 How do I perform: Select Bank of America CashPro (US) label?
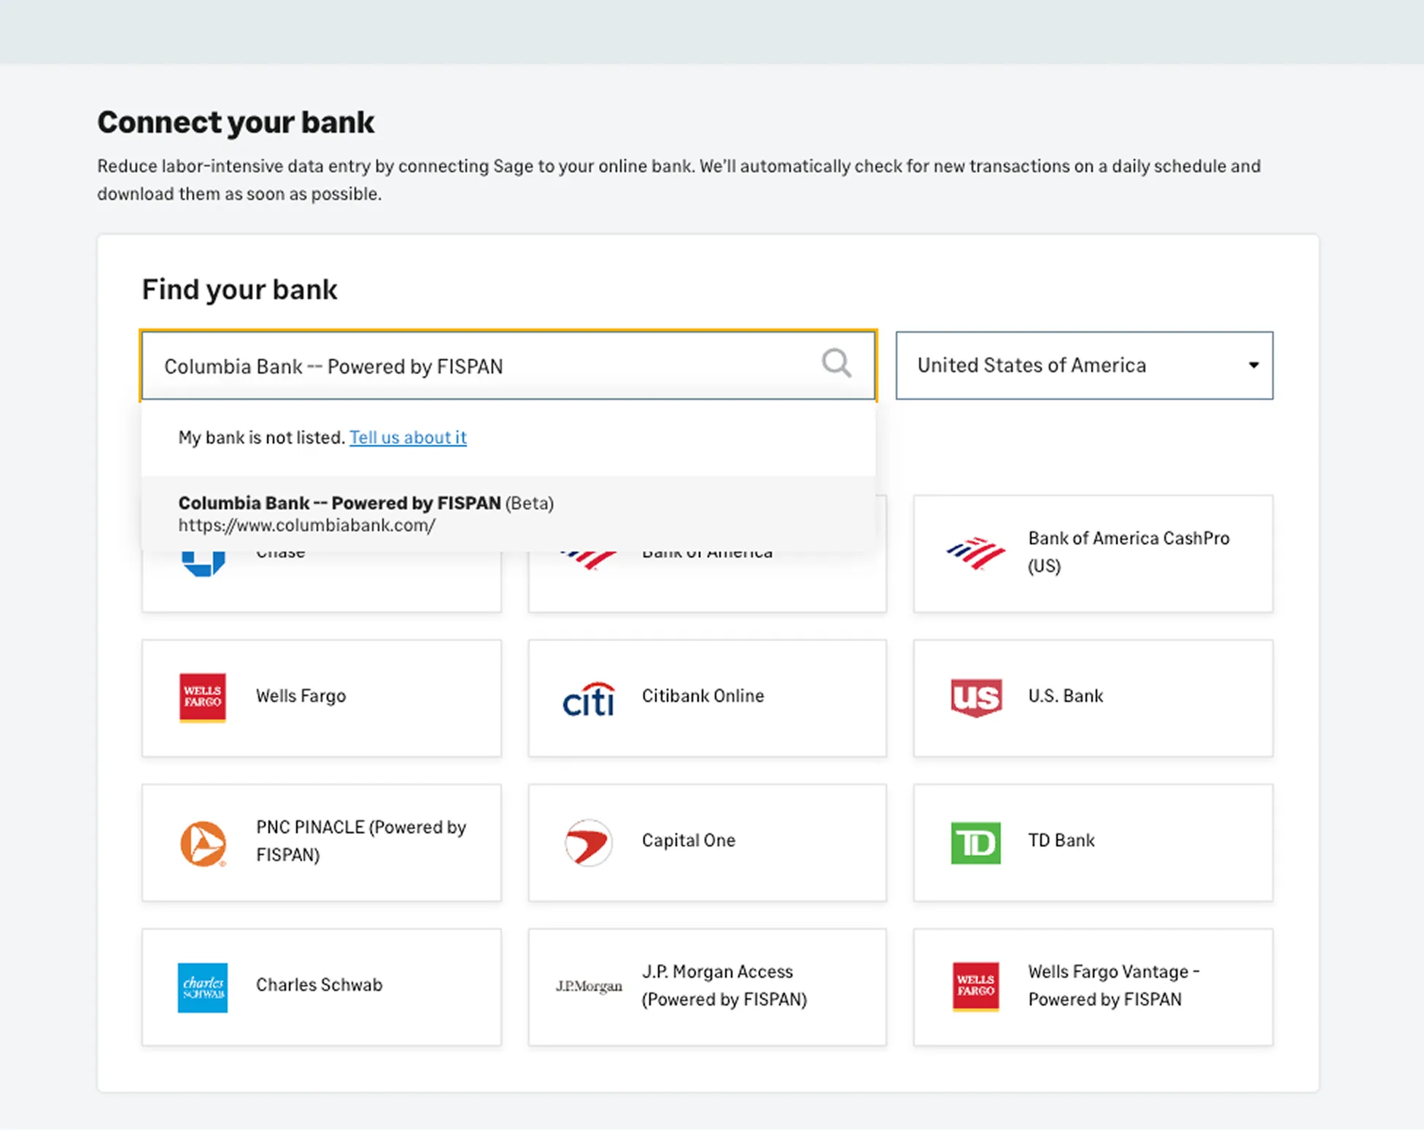[1129, 552]
